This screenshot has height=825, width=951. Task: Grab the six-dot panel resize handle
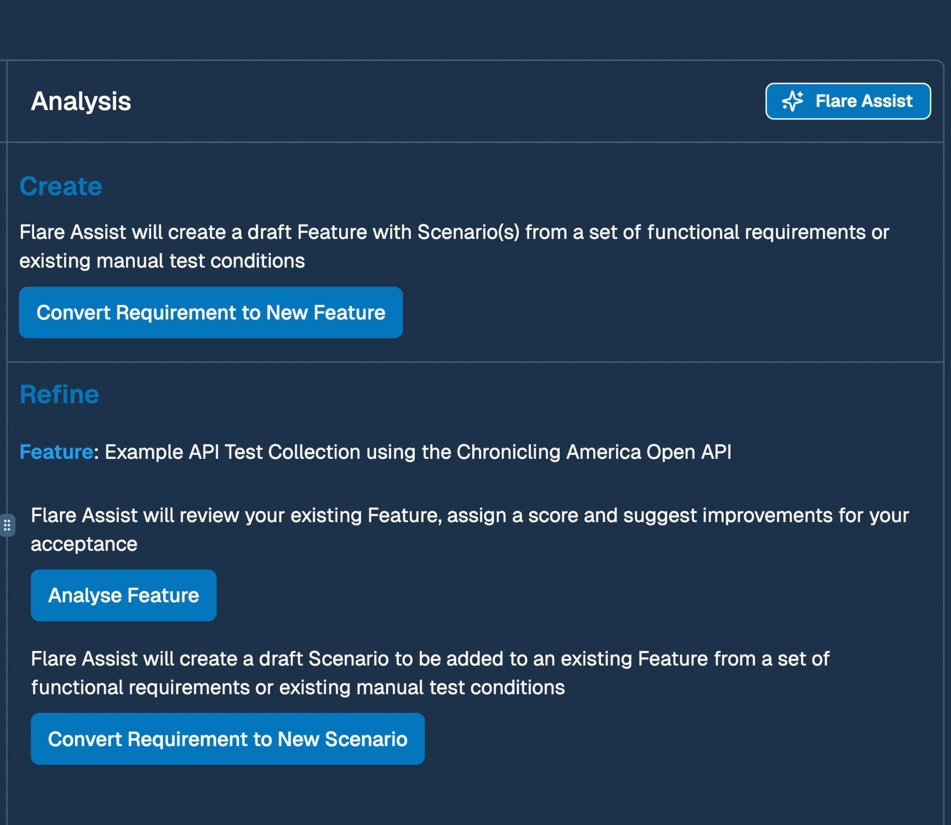tap(7, 525)
